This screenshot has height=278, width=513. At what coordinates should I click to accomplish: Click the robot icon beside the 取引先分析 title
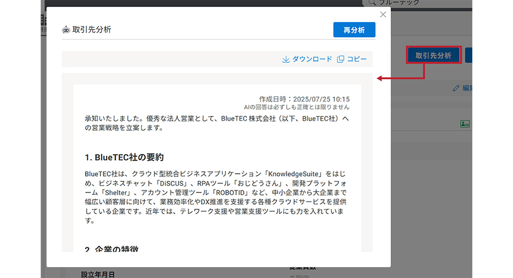(66, 30)
